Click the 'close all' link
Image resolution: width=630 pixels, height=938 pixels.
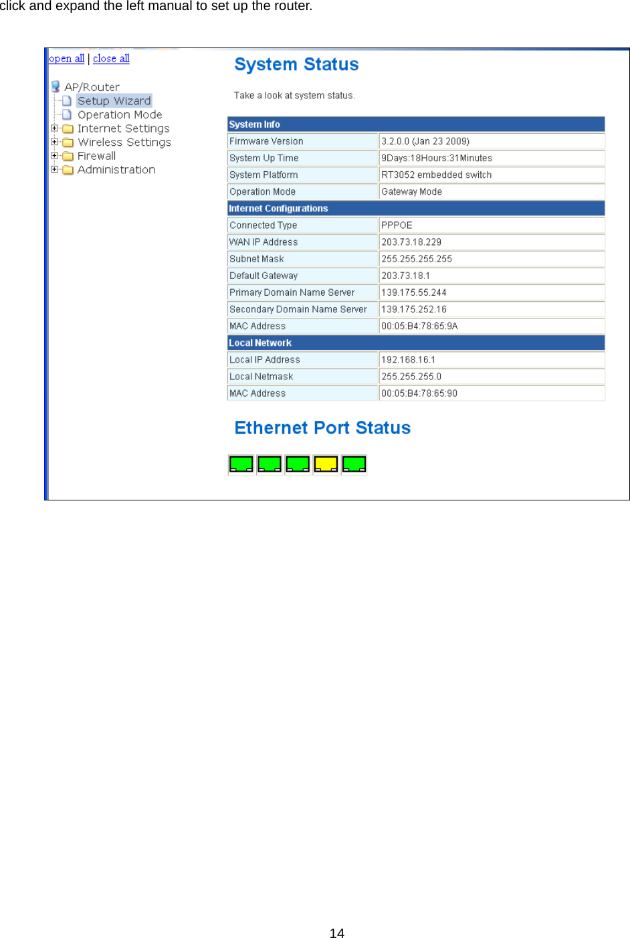tap(111, 58)
